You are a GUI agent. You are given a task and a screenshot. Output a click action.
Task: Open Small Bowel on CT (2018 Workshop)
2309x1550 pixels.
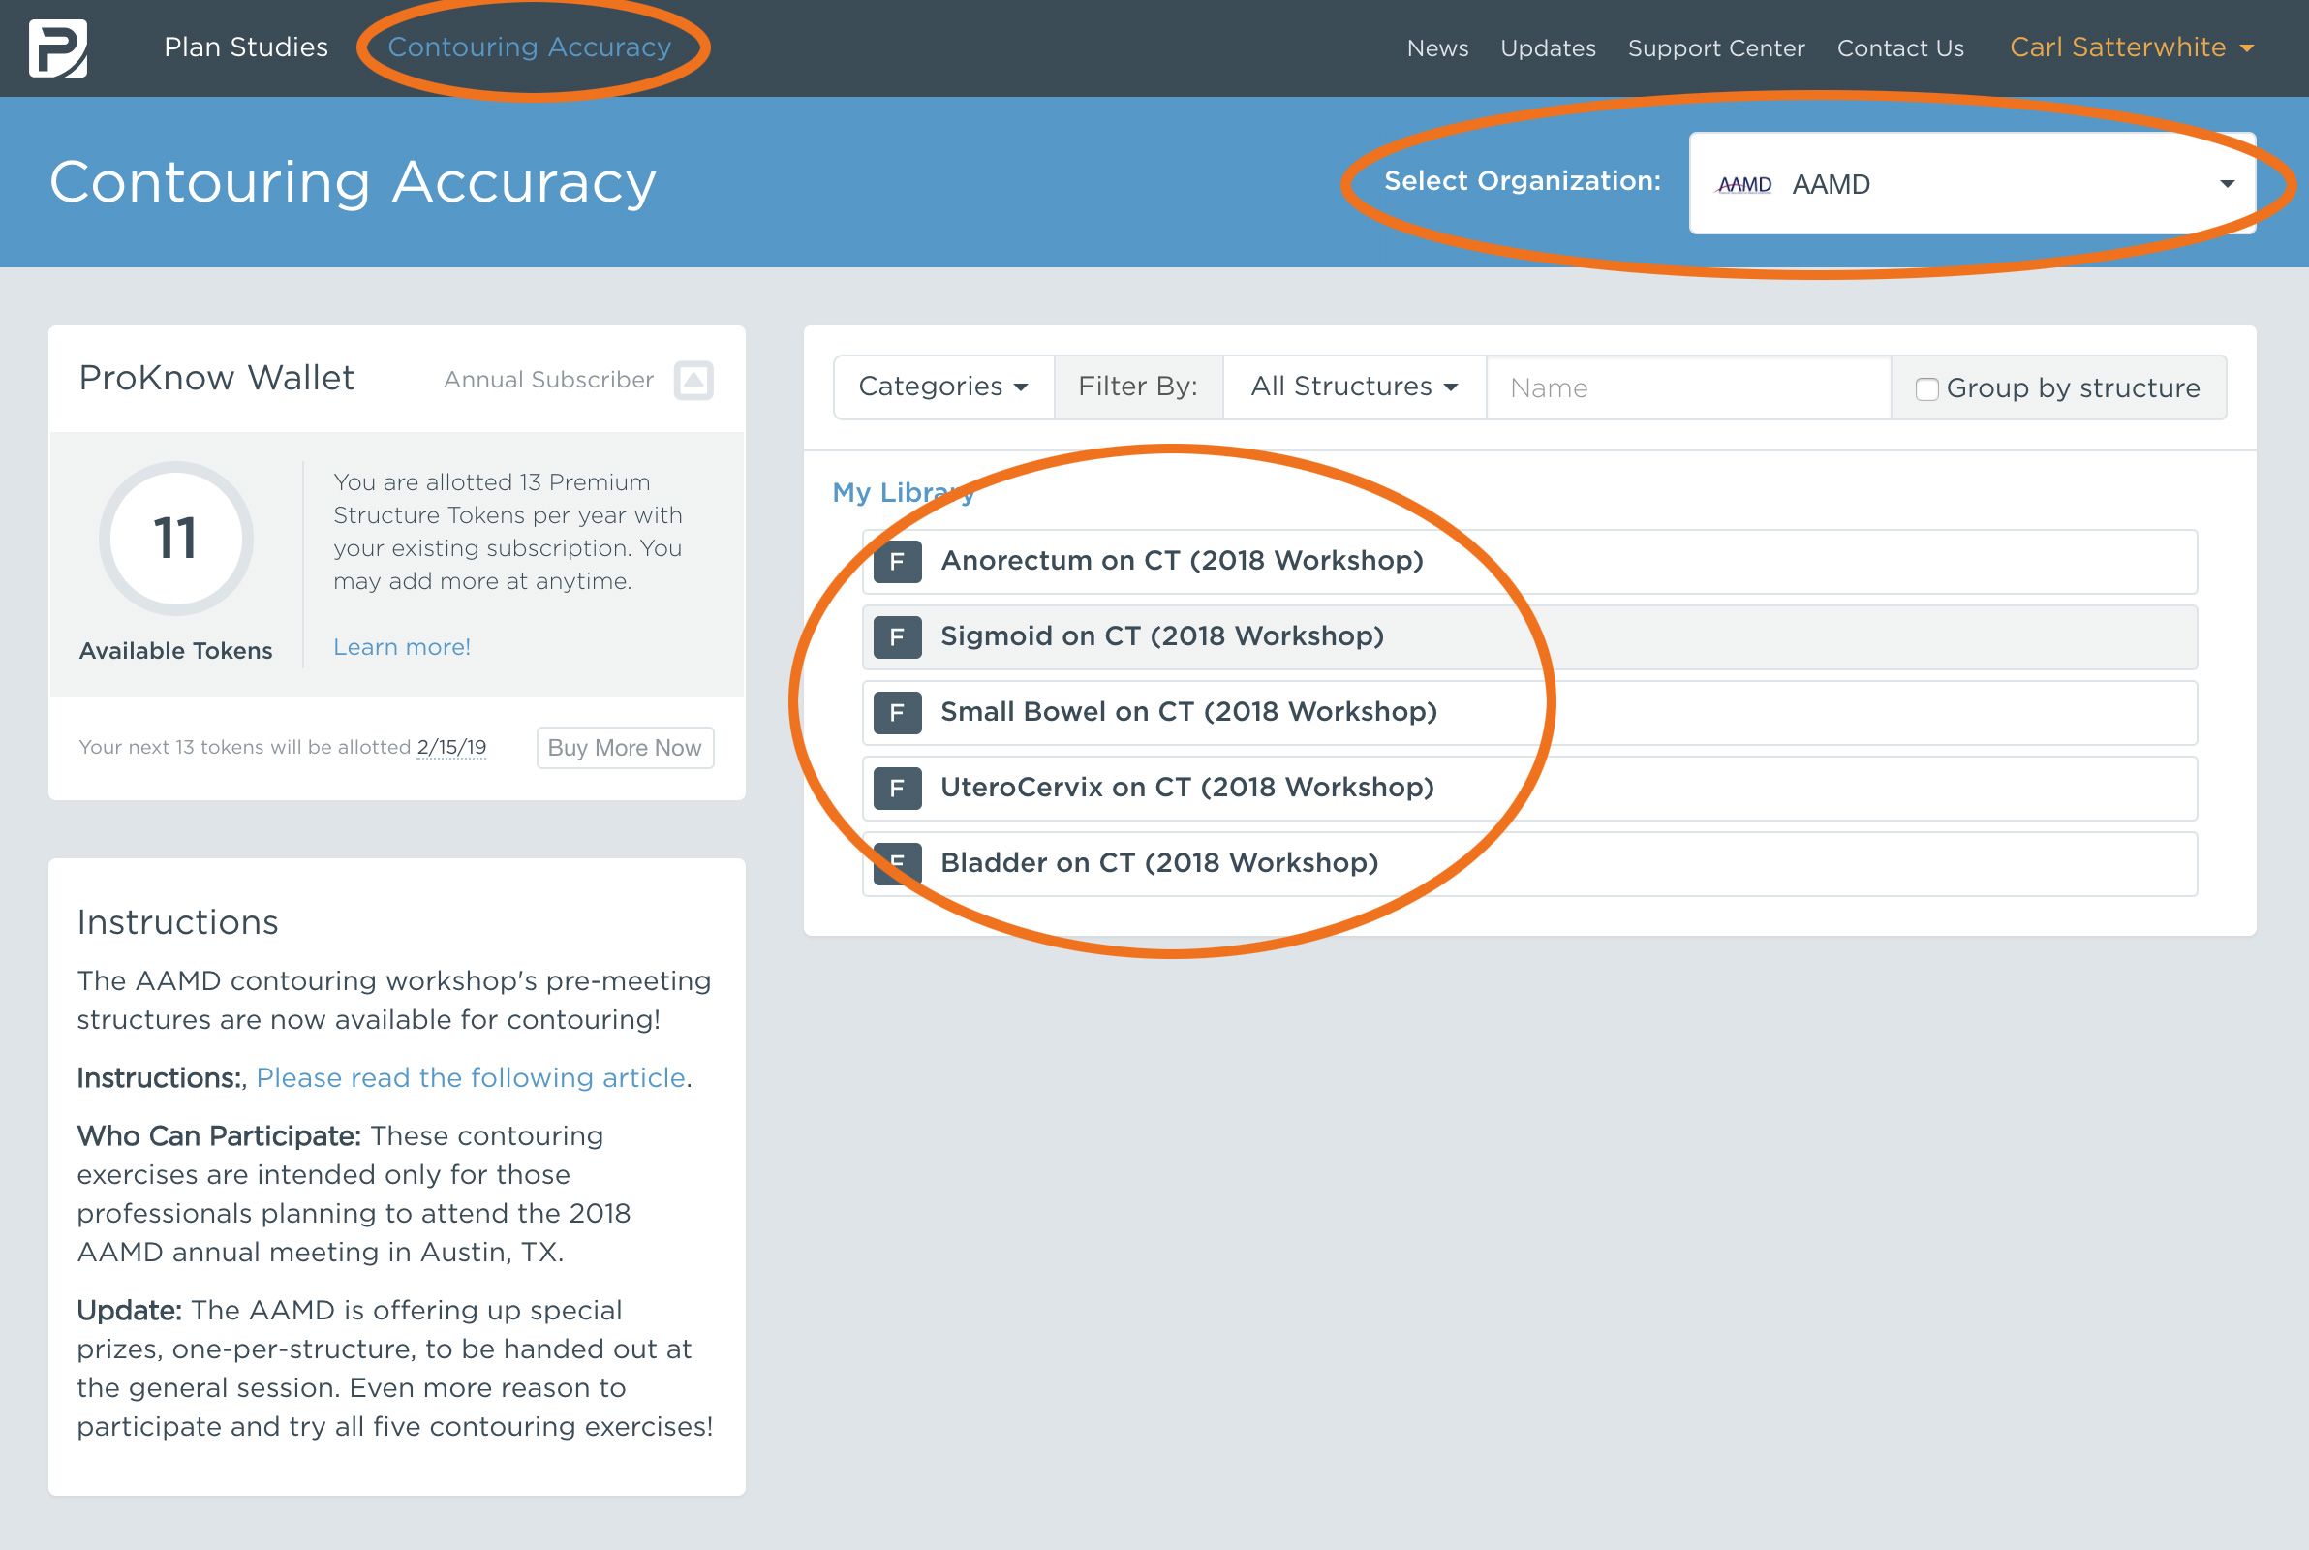tap(1529, 713)
